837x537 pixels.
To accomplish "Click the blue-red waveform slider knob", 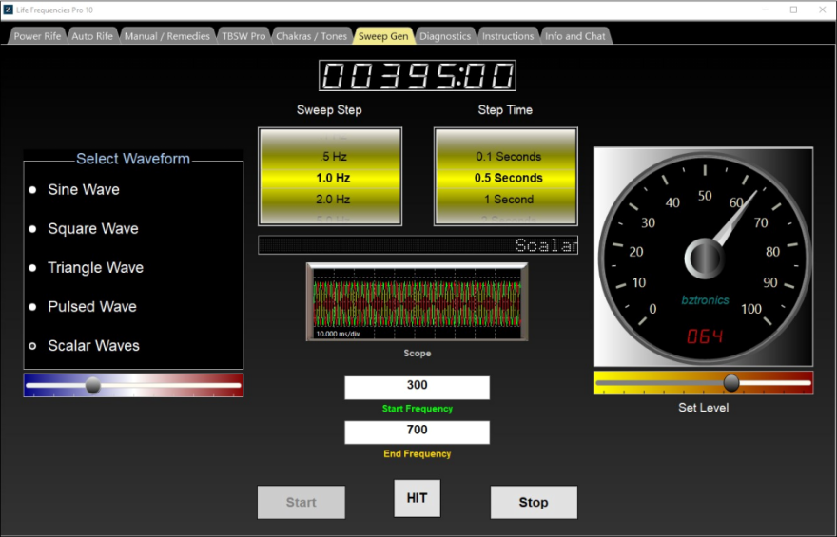I will point(93,385).
